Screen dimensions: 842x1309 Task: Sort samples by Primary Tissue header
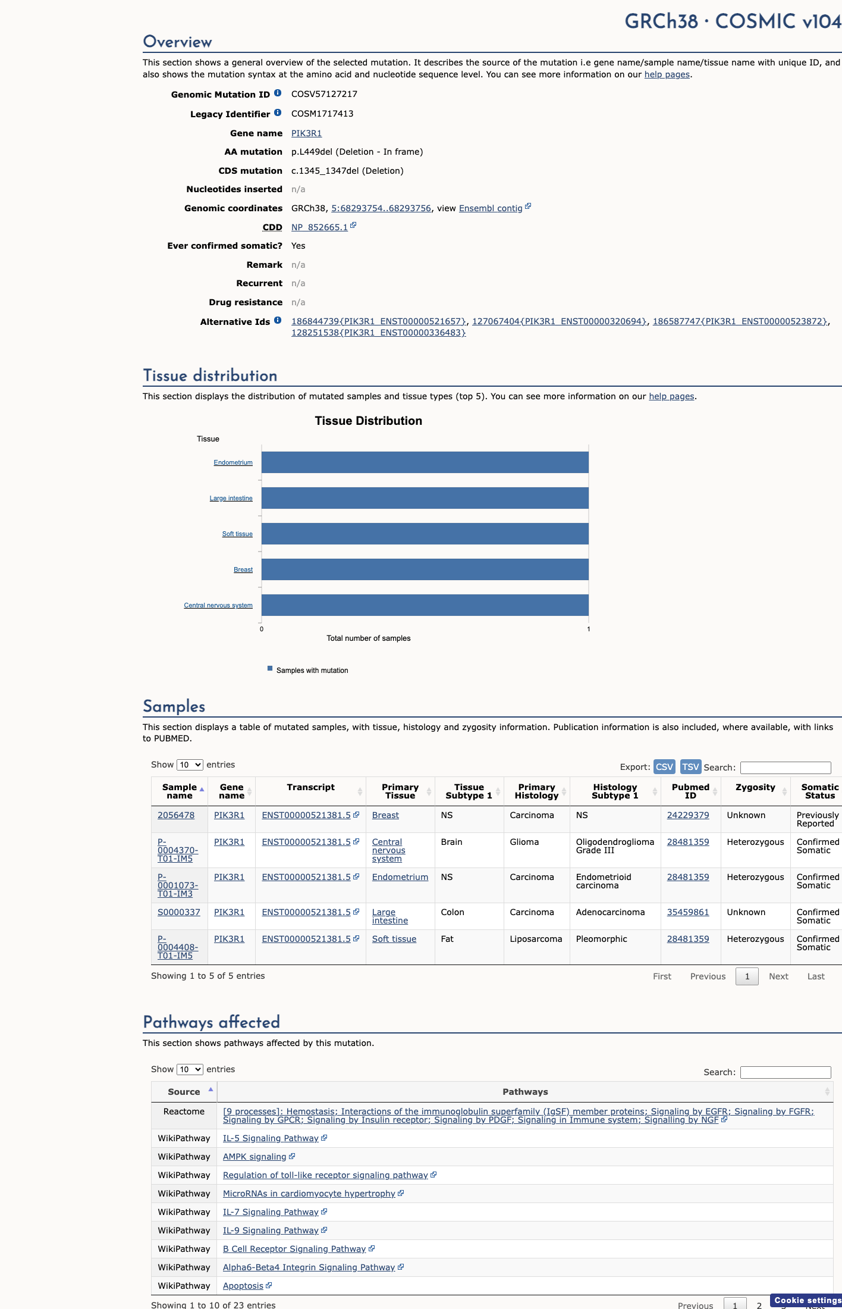pos(400,791)
